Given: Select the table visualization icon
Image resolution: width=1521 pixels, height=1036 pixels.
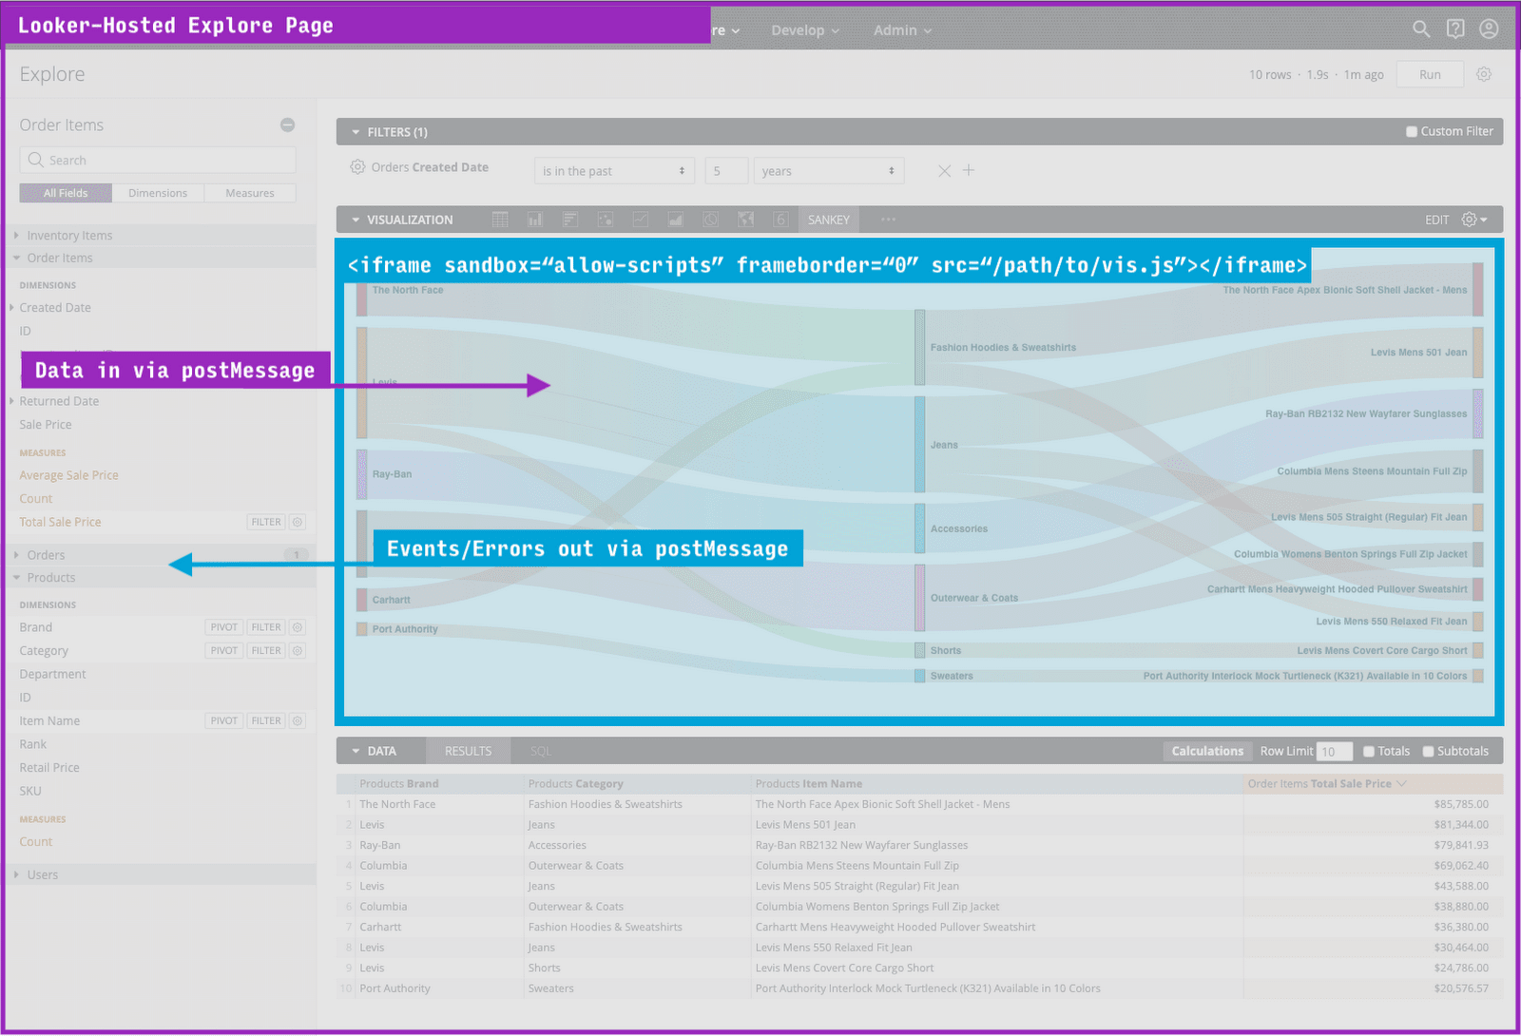Looking at the screenshot, I should point(500,220).
